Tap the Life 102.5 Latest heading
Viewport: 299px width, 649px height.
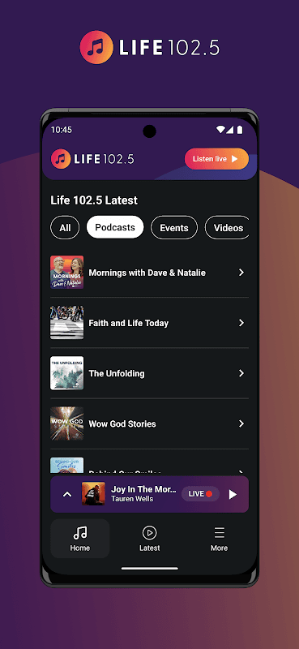[94, 200]
